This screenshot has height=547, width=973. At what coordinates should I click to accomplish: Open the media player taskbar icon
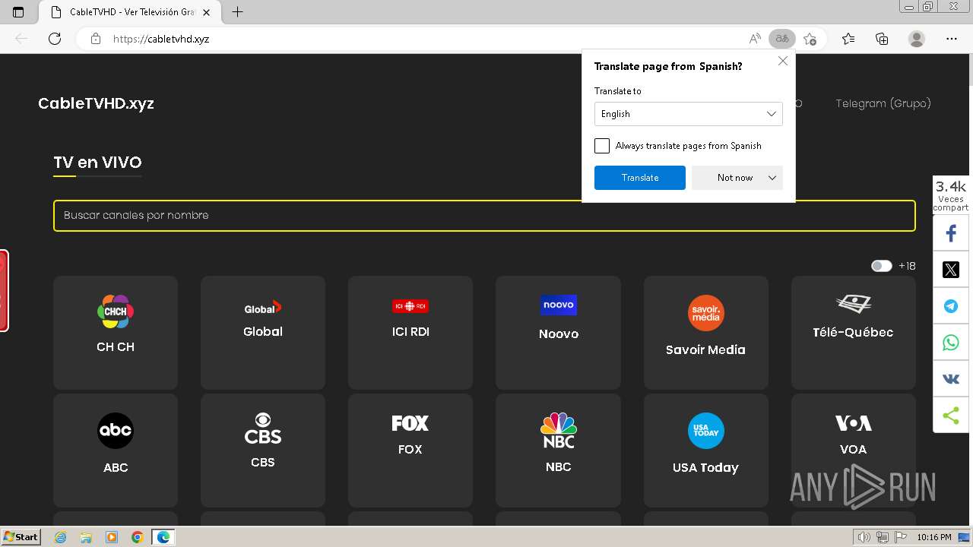coord(112,537)
